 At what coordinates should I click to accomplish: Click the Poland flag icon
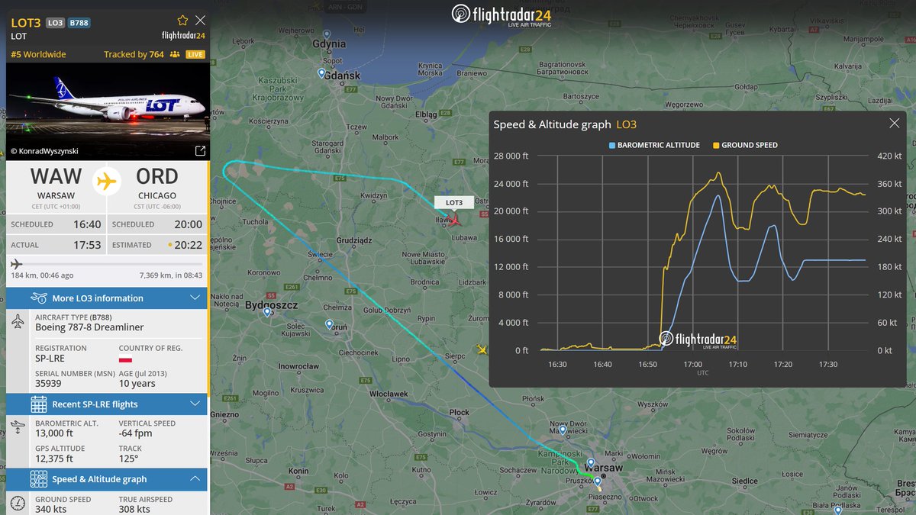pyautogui.click(x=125, y=359)
